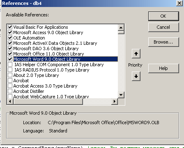Viewport: 184px width, 148px height.
Task: Click Cancel button
Action: [163, 27]
